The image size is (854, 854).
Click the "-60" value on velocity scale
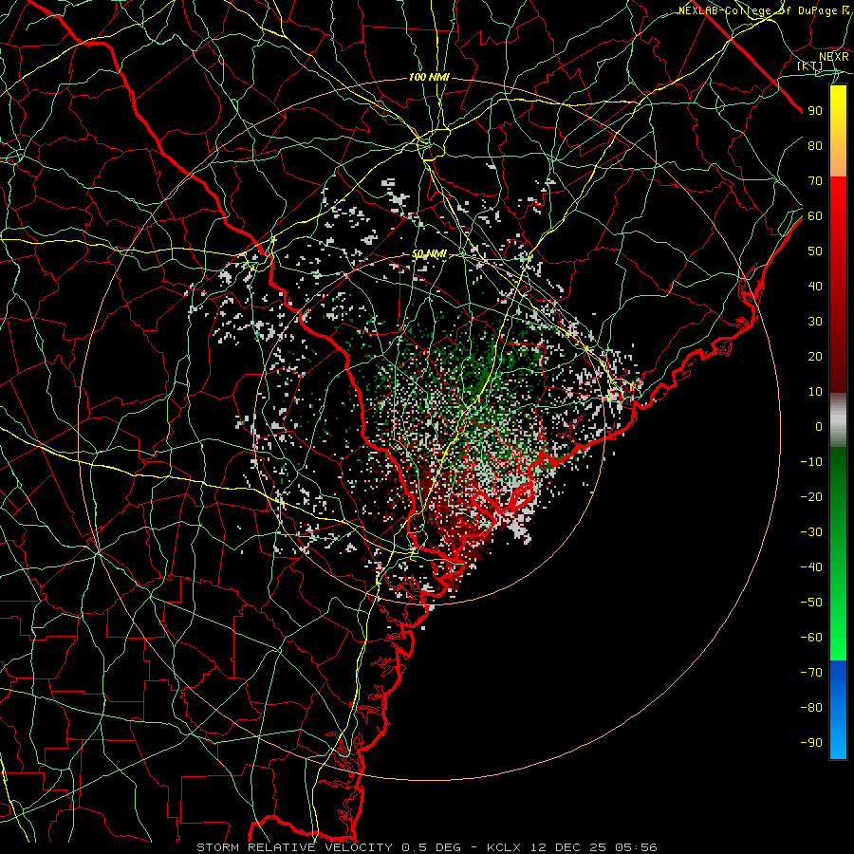pyautogui.click(x=811, y=638)
